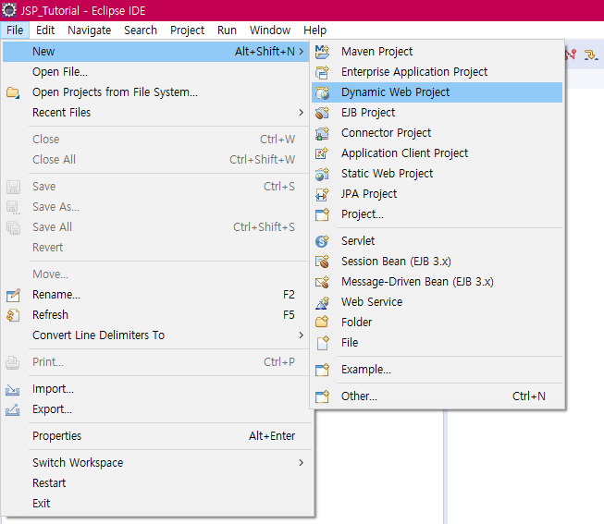Viewport: 604px width, 524px height.
Task: Choose Export... from the File menu
Action: click(x=156, y=409)
